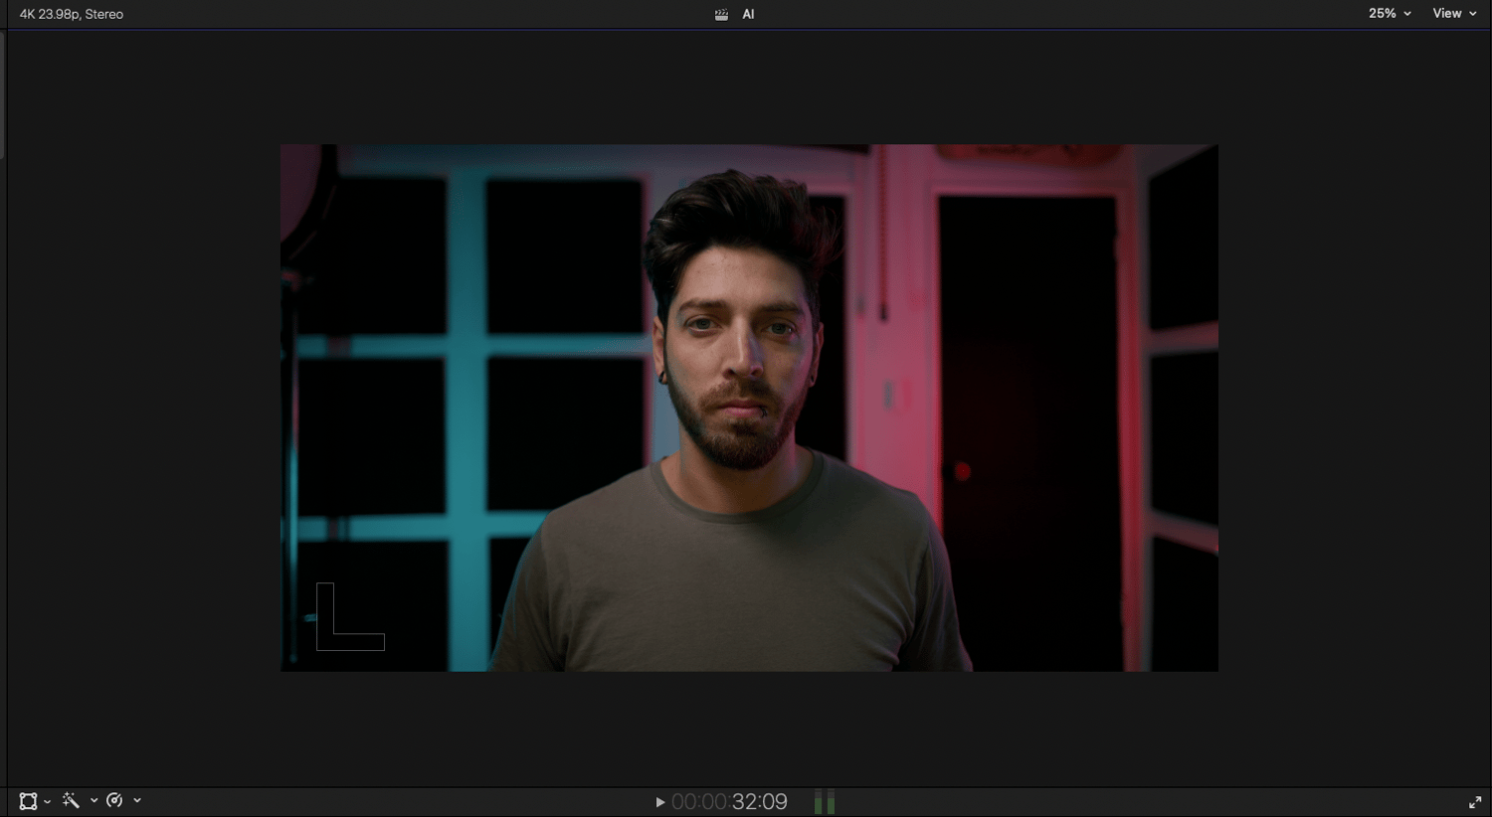
Task: Enter full-screen viewer with the arrows icon
Action: pos(1475,802)
